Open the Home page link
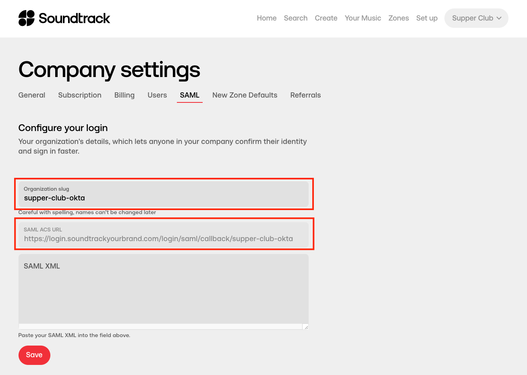Image resolution: width=527 pixels, height=375 pixels. click(267, 18)
